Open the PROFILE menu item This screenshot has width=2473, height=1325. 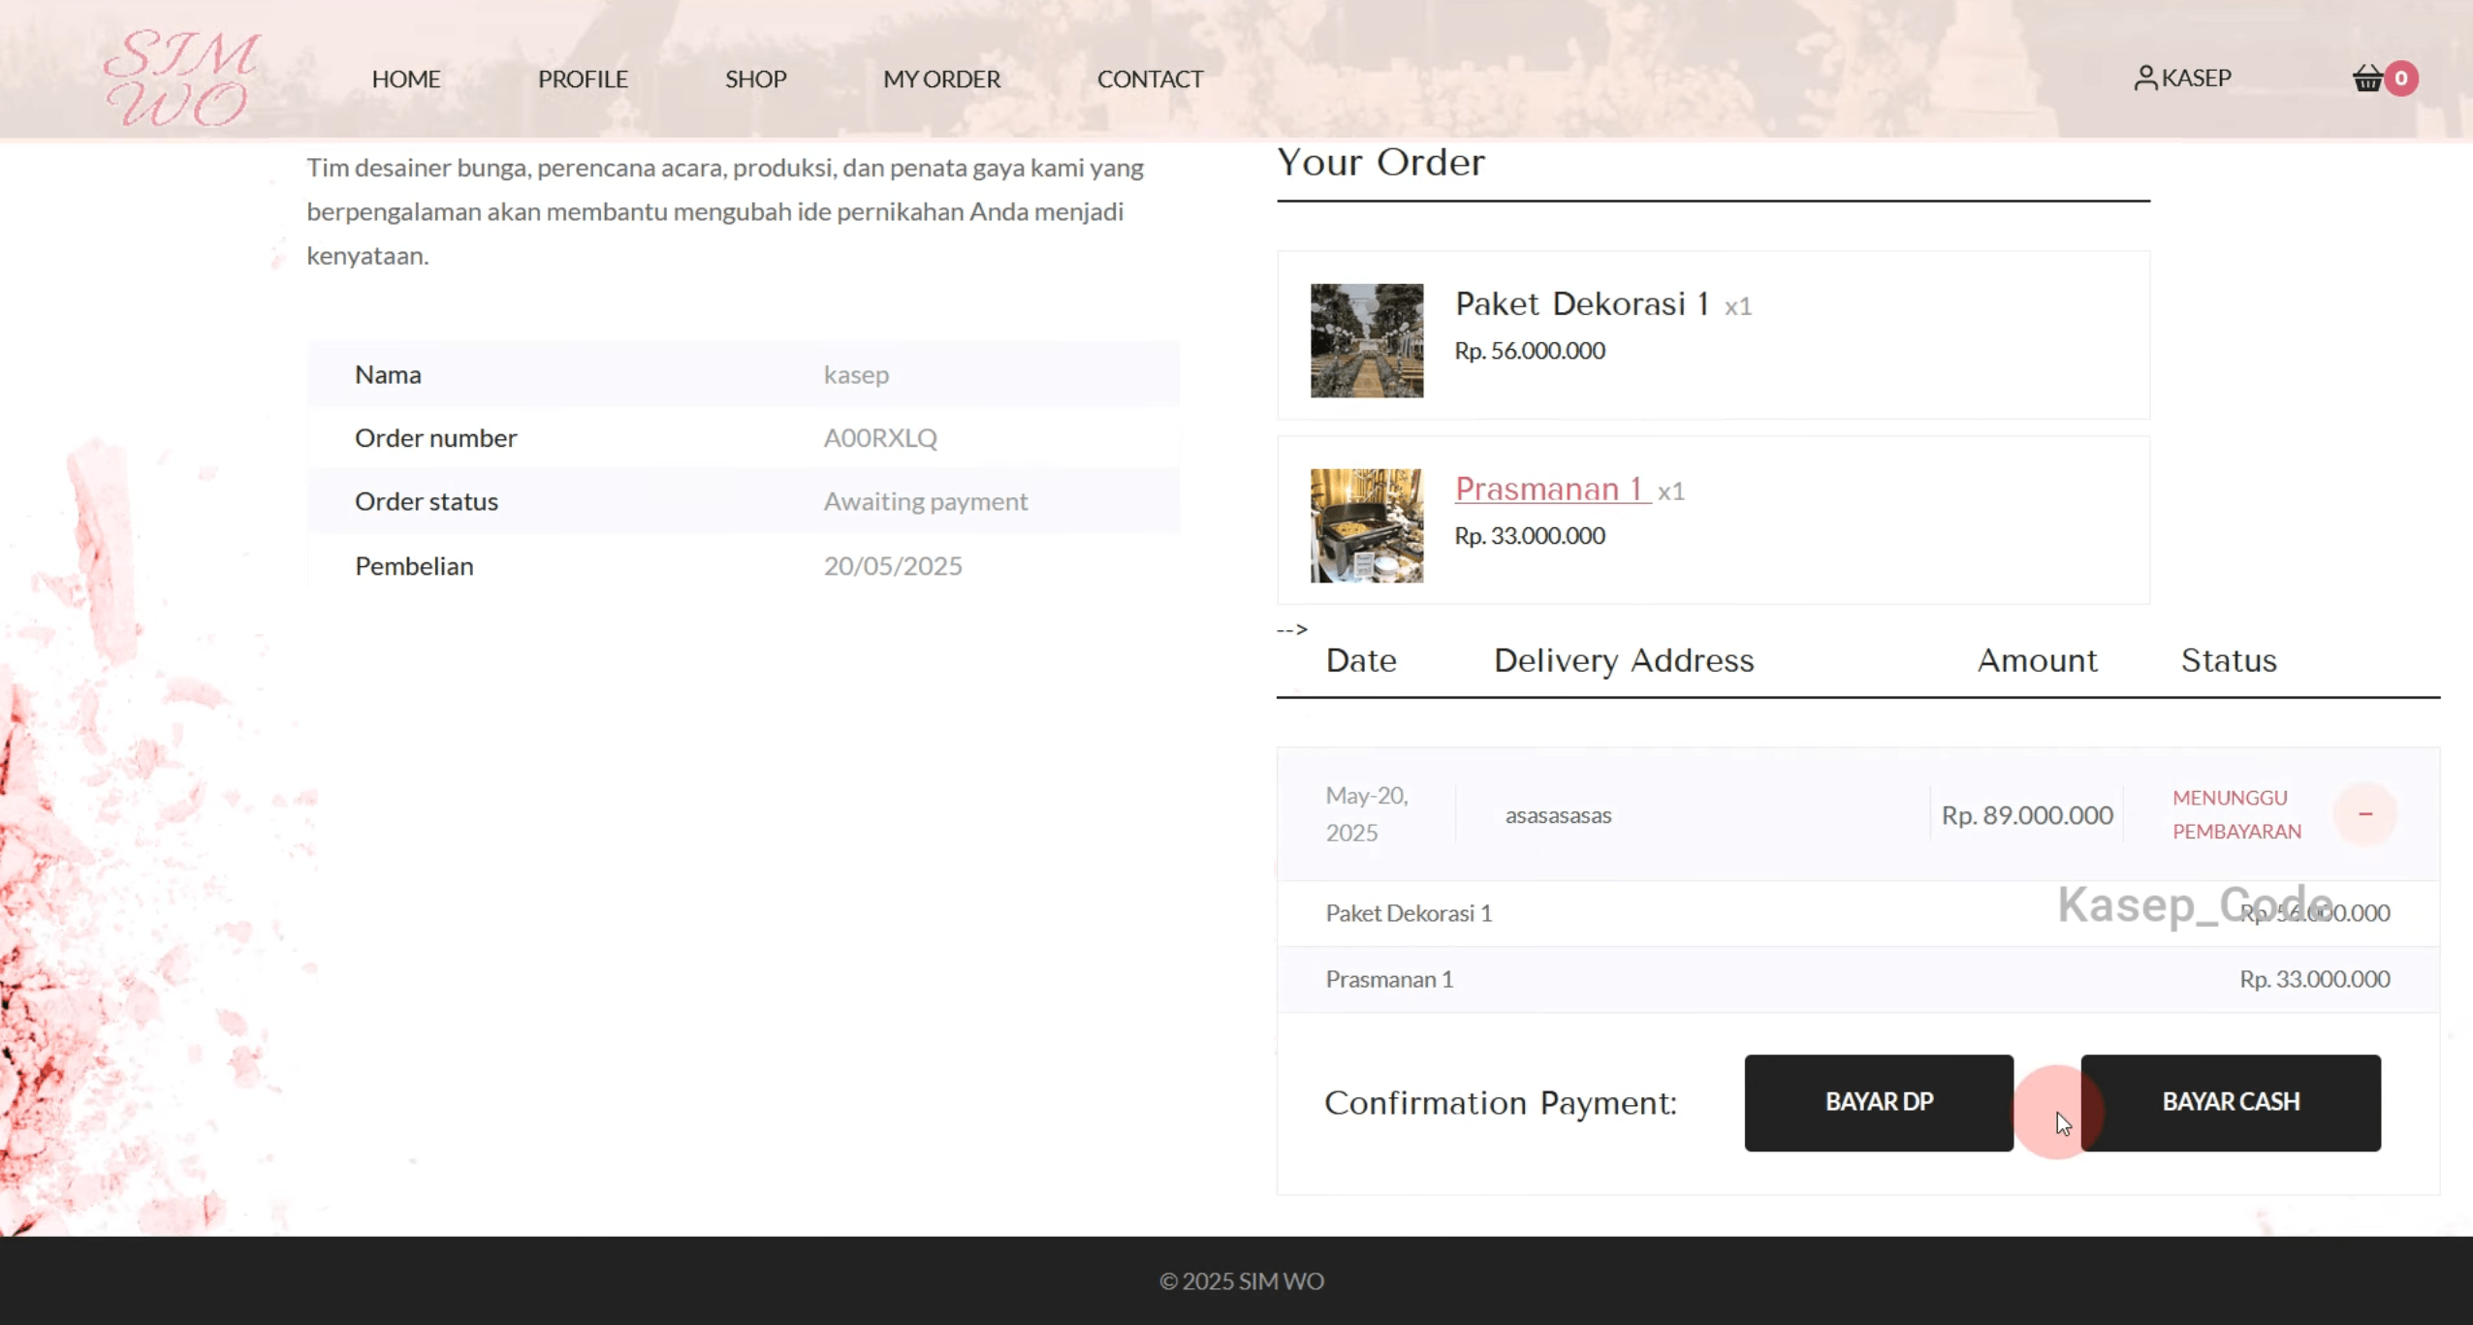point(583,79)
